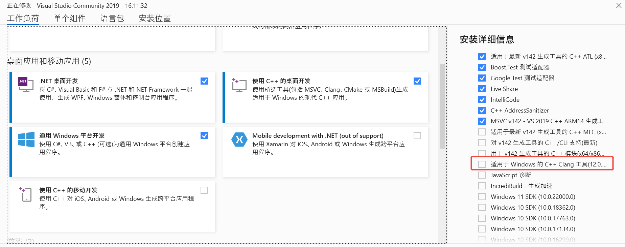Check the v142 C++ 模块 checkbox
The height and width of the screenshot is (247, 625).
(482, 153)
